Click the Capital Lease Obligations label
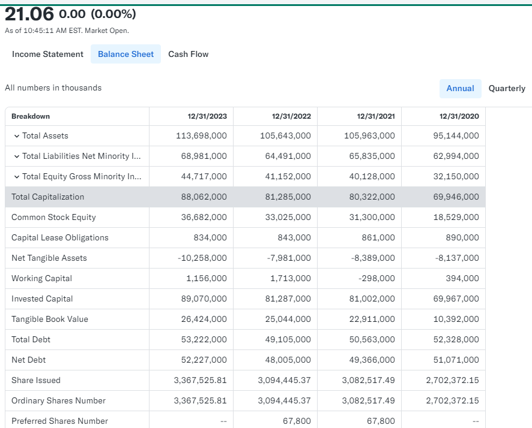 (x=60, y=238)
